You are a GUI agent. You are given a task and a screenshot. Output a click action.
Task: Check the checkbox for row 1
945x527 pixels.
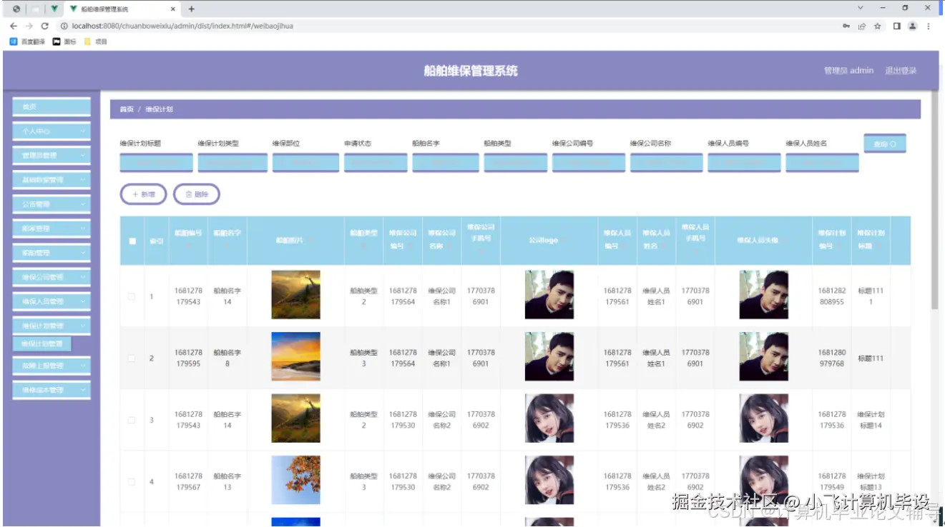pyautogui.click(x=132, y=296)
